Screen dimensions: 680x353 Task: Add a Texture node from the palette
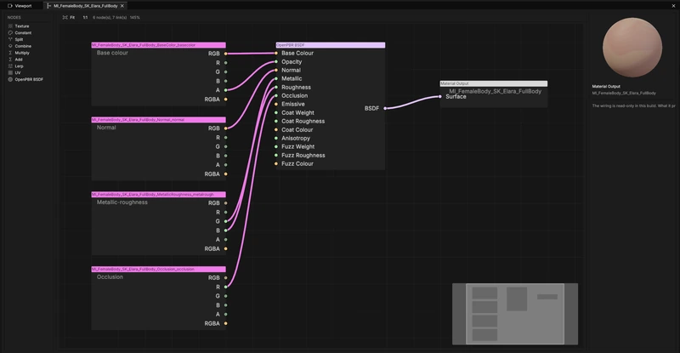pos(19,26)
